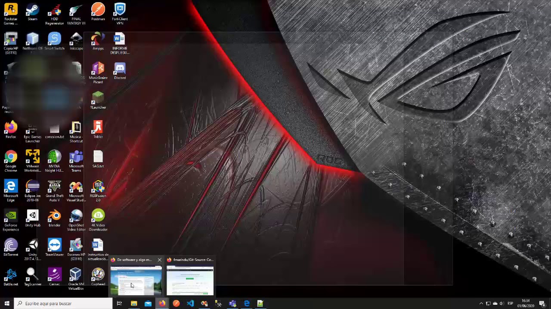Show hidden system tray icons
551x309 pixels.
click(x=481, y=303)
